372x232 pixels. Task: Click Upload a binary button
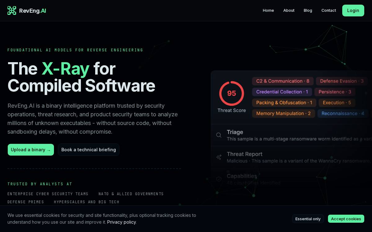click(31, 150)
